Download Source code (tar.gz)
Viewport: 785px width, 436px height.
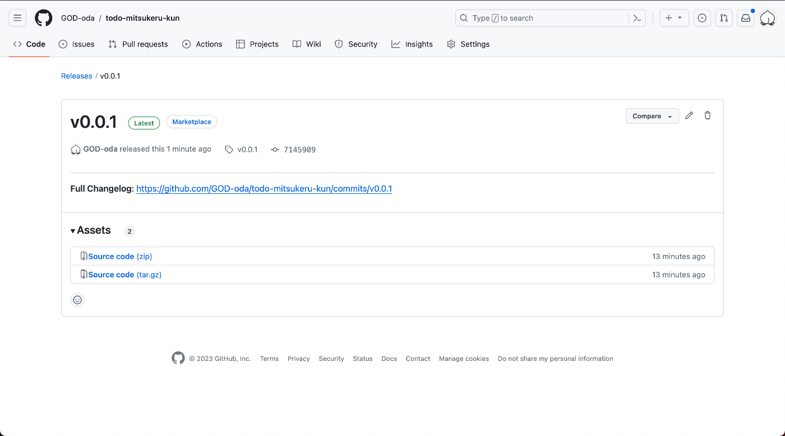click(x=125, y=275)
